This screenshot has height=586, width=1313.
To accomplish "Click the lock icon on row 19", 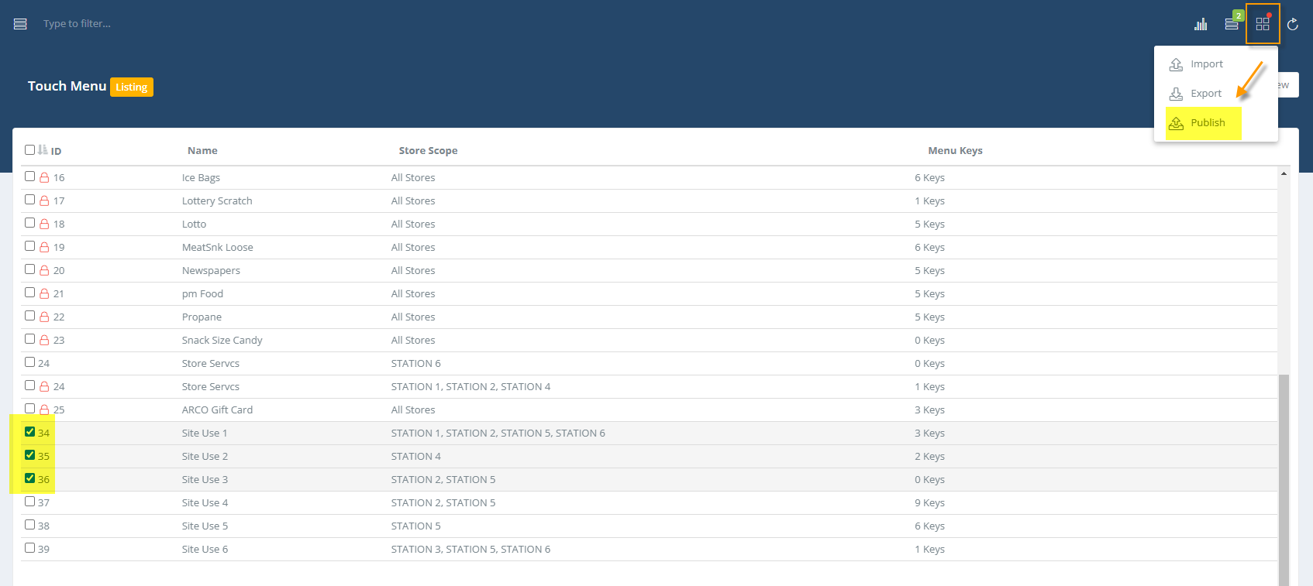I will point(44,247).
